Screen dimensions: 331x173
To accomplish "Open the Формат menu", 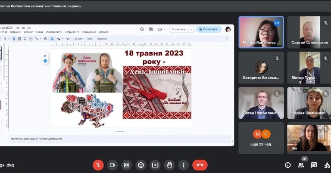I will tap(28, 32).
